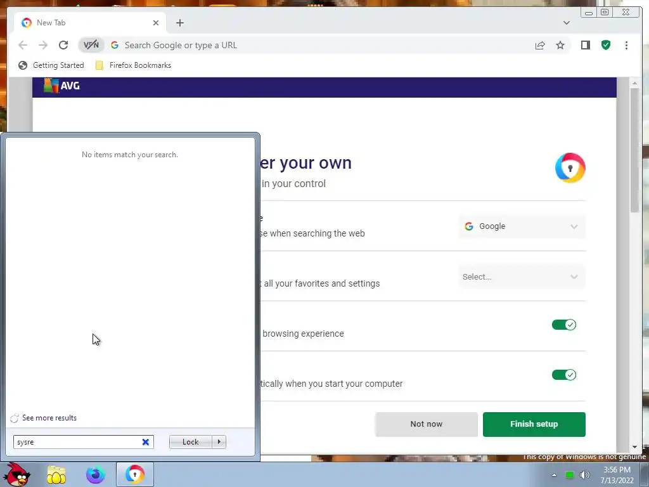Screen dimensions: 649x487
Task: Open the browser three-dot menu
Action: (626, 45)
